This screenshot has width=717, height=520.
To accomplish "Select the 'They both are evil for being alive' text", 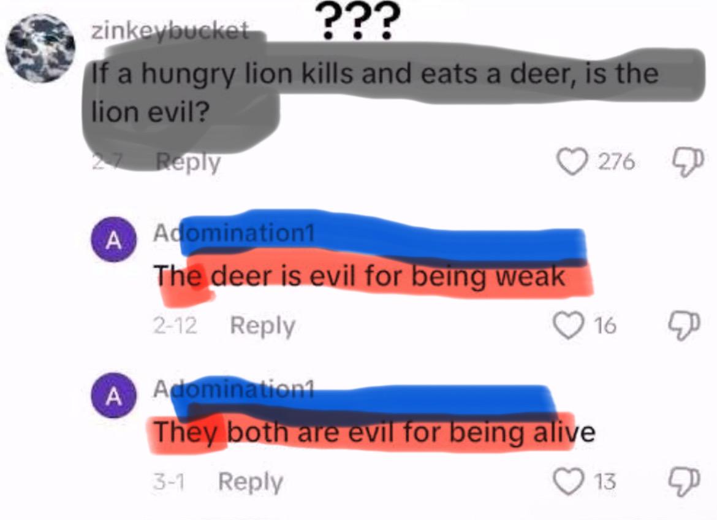I will coord(374,432).
